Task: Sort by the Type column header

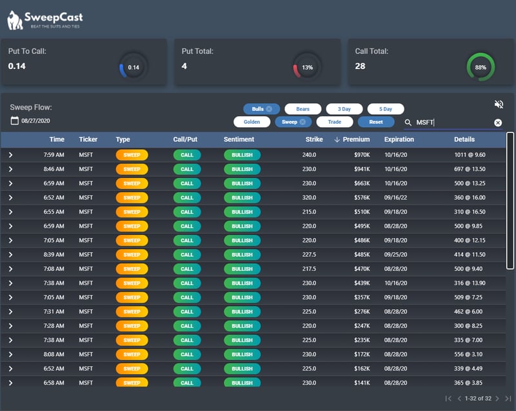Action: pyautogui.click(x=123, y=139)
